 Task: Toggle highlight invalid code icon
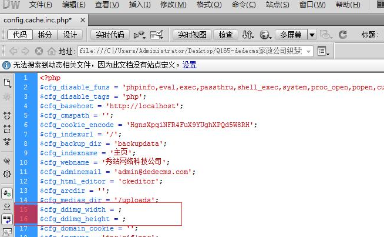tap(7, 206)
